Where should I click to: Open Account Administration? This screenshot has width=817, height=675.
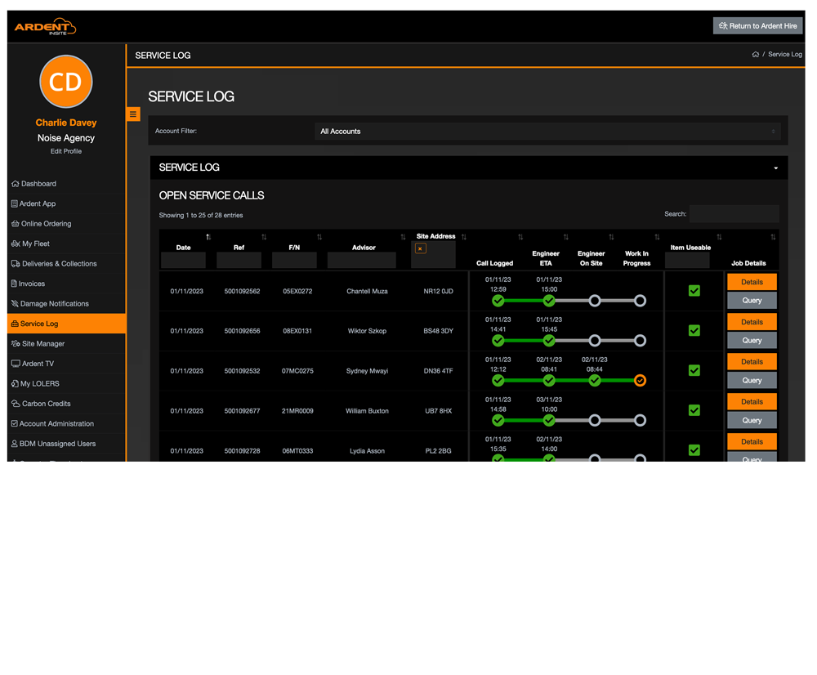click(x=66, y=424)
